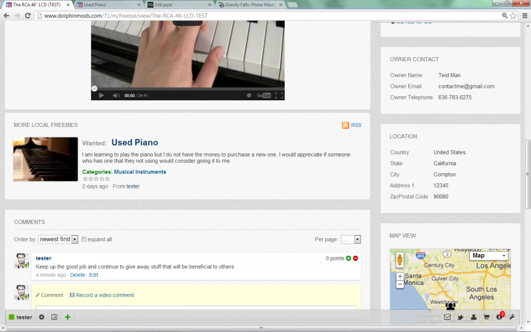
Task: Close the Used Piano tab
Action: pyautogui.click(x=139, y=5)
